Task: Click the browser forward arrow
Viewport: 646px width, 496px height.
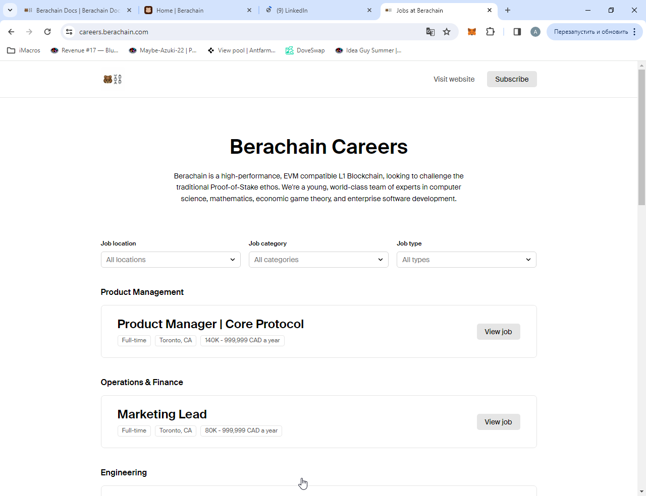Action: tap(29, 32)
